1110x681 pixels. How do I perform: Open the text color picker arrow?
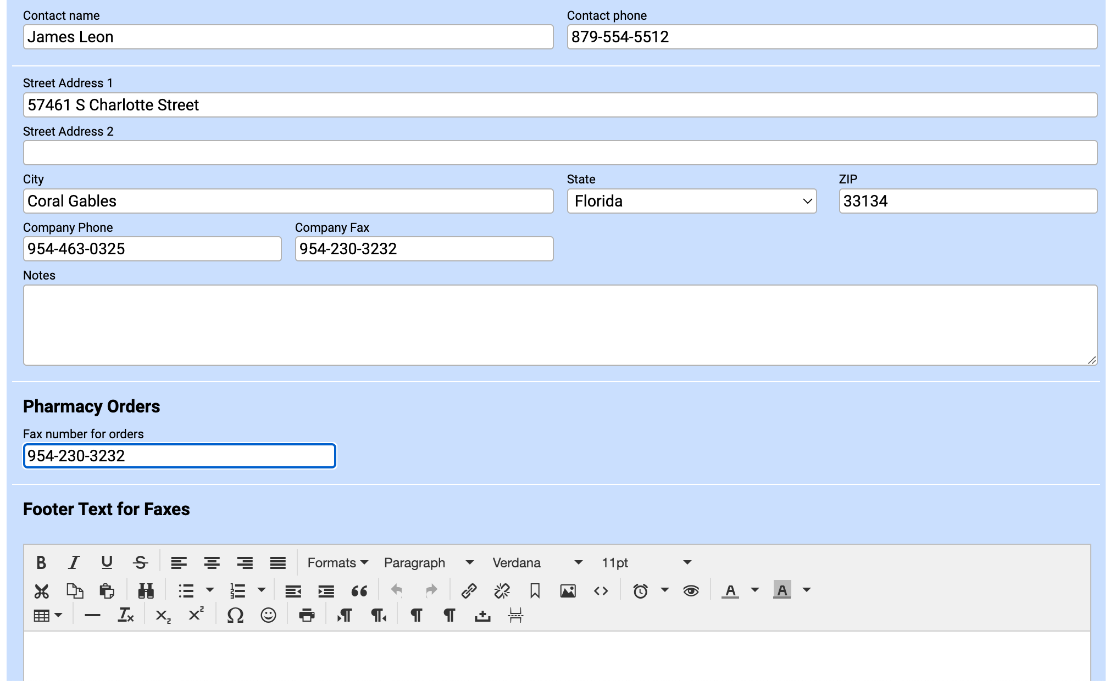pos(755,590)
